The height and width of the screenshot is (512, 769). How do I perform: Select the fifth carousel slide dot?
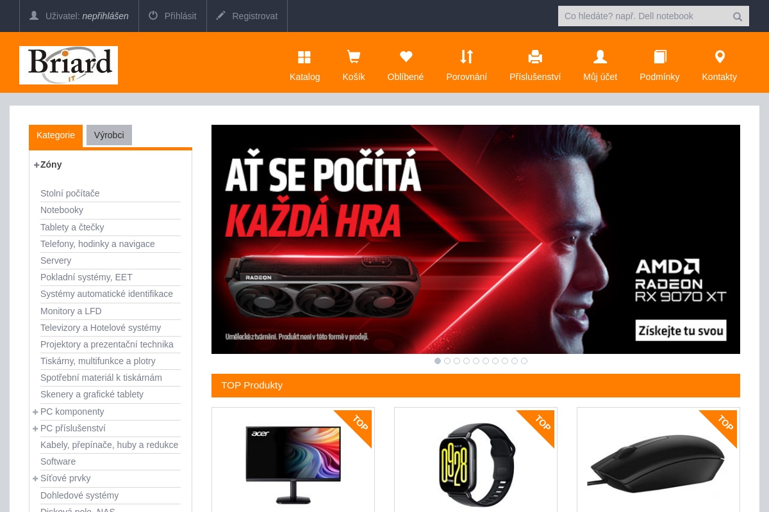(476, 361)
